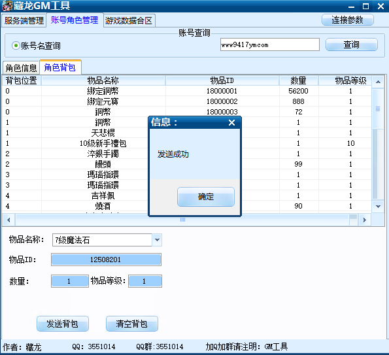The height and width of the screenshot is (355, 389).
Task: Select the 天悲棍 row
Action: coord(187,133)
